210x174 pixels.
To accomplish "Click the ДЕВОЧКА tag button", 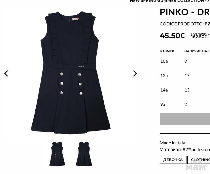I will point(173,160).
